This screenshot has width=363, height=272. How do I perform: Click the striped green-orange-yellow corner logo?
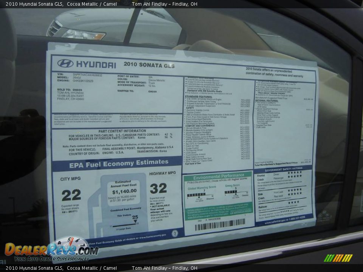tap(338, 258)
